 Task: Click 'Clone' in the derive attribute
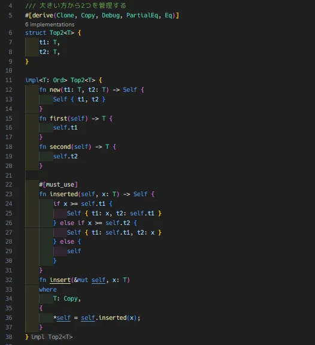[x=65, y=15]
